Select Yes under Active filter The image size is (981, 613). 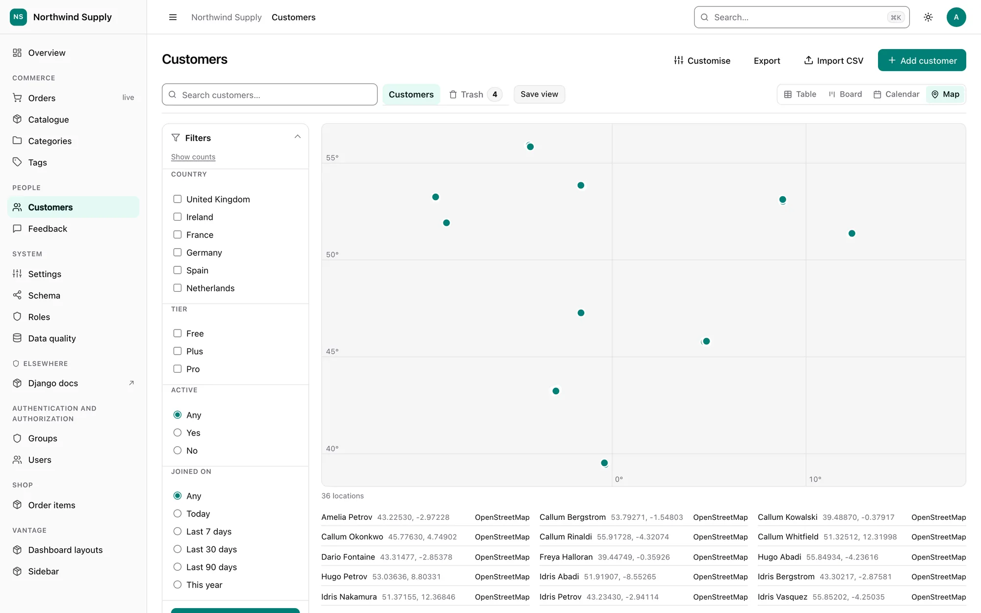[178, 433]
